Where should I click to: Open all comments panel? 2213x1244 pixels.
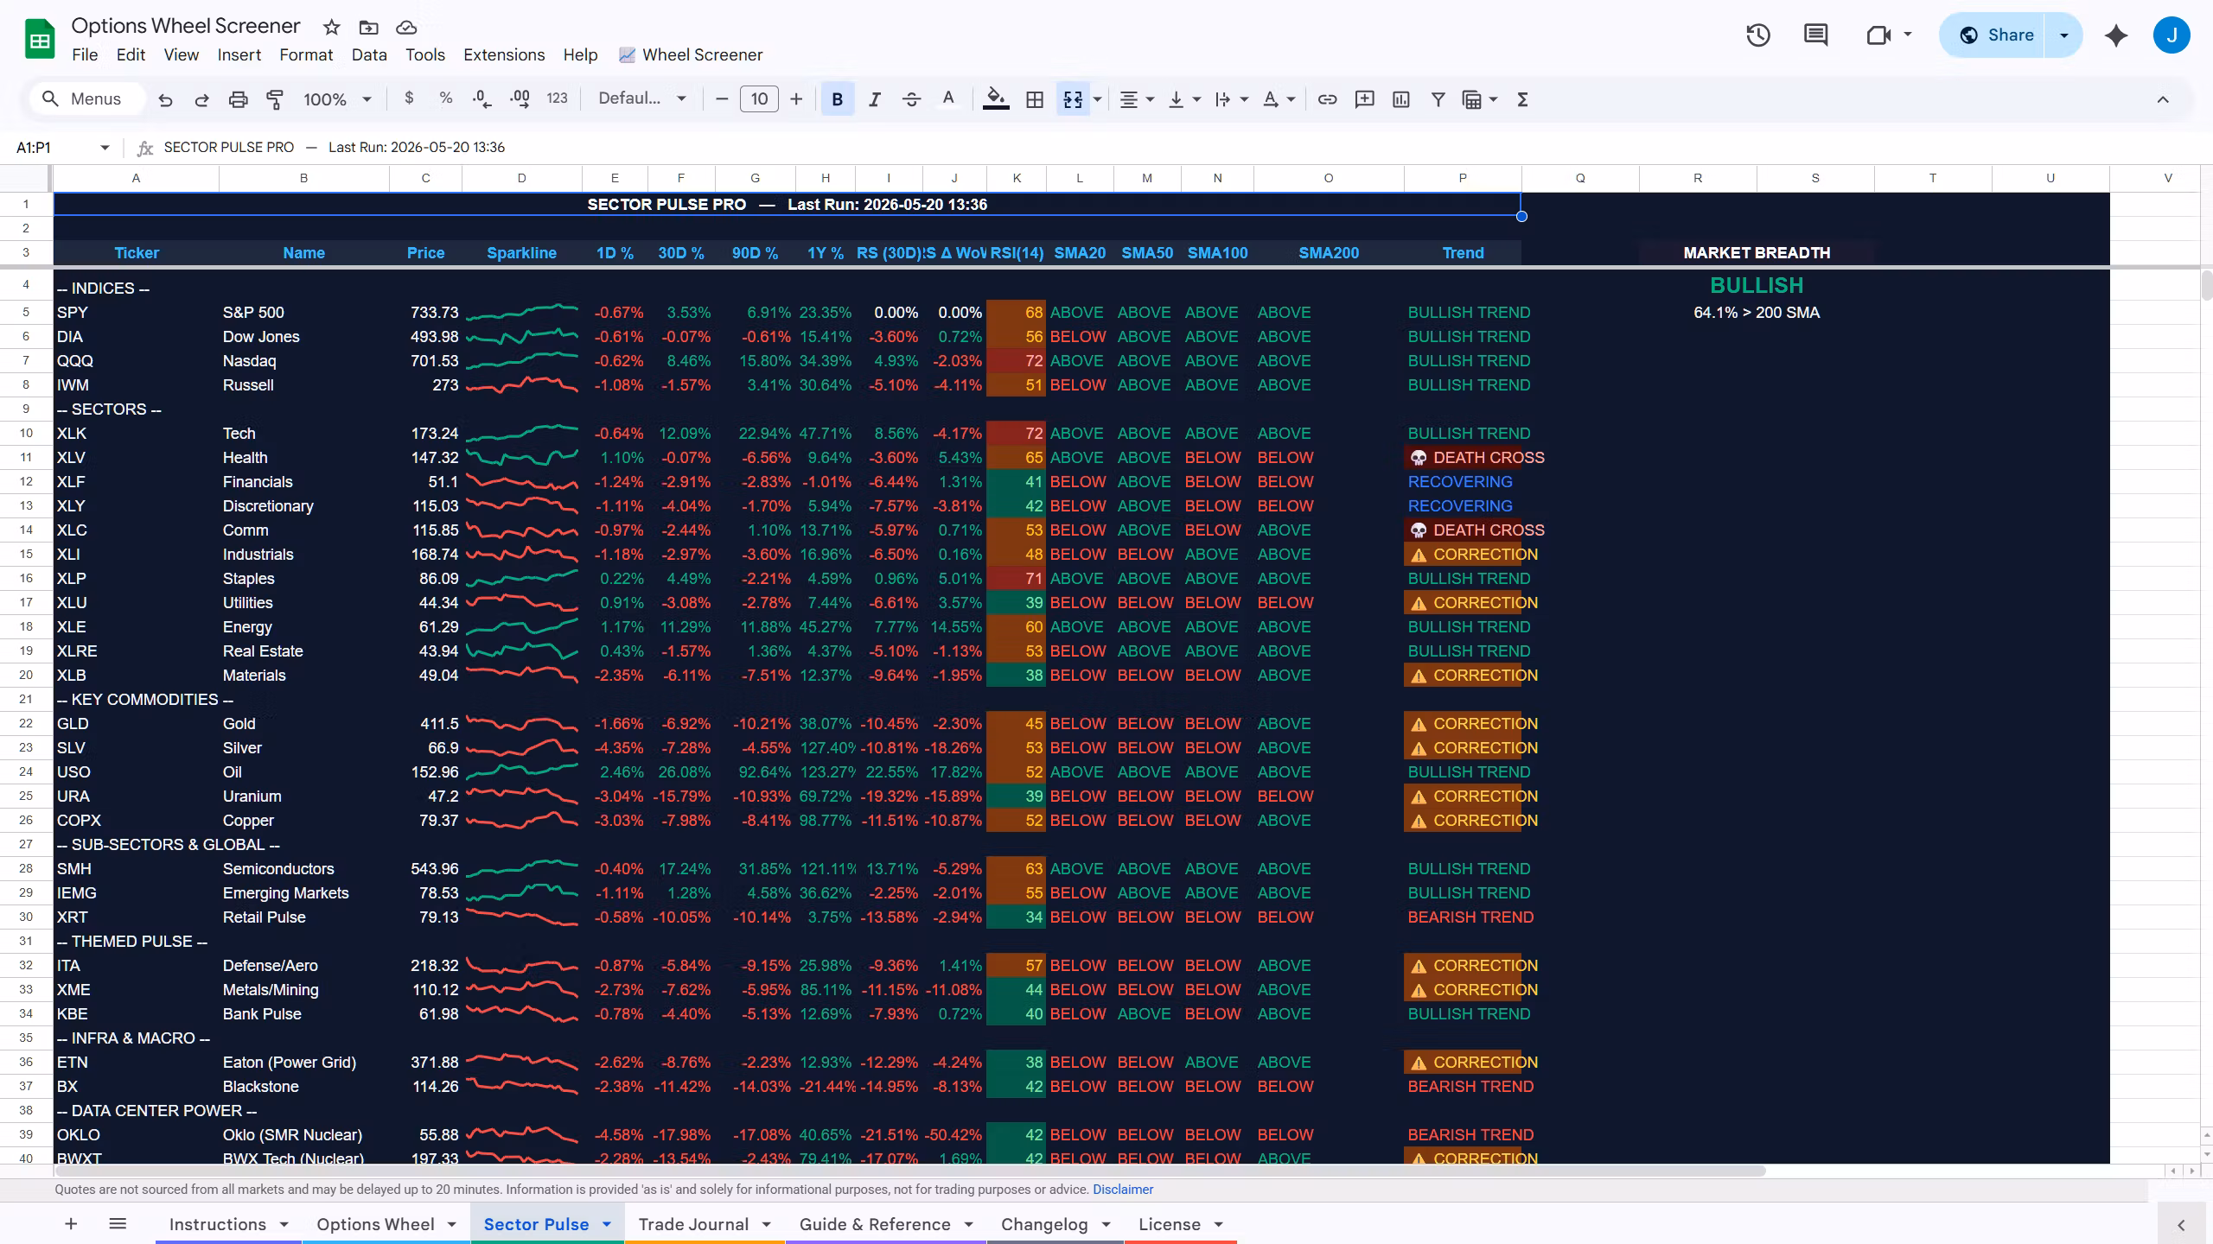click(x=1815, y=35)
